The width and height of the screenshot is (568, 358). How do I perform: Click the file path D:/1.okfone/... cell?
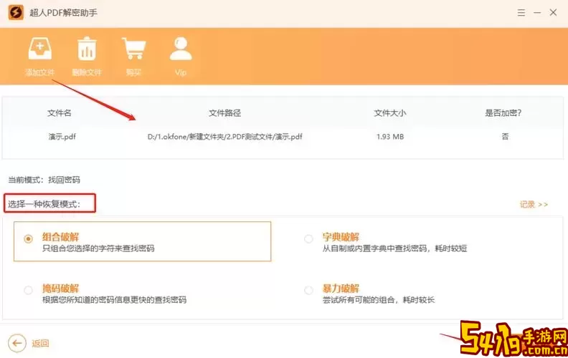(224, 137)
